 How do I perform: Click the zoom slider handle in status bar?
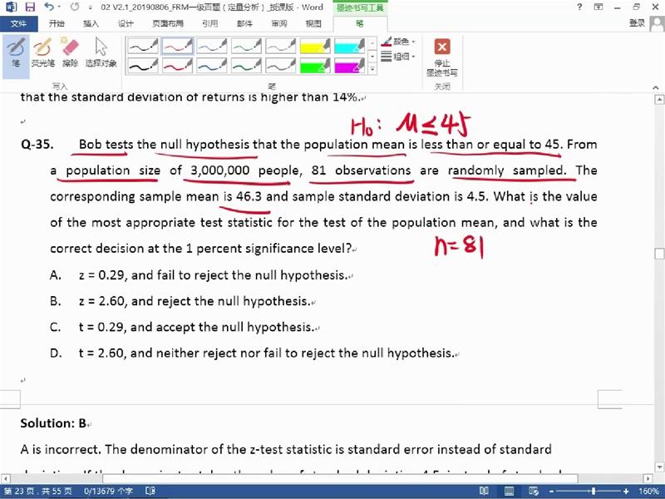pos(594,492)
